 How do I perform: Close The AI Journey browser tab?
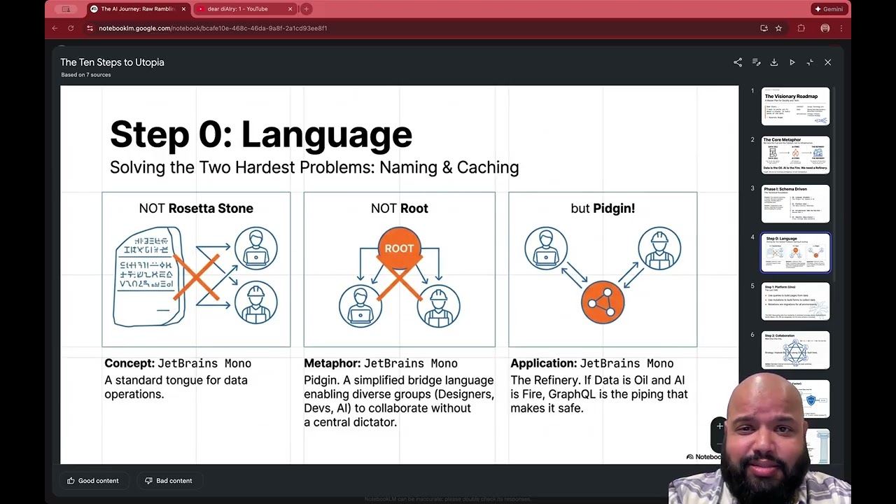[x=184, y=9]
